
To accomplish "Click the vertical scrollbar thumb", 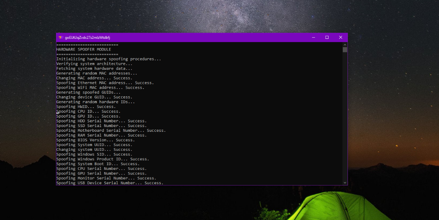I will (x=345, y=50).
